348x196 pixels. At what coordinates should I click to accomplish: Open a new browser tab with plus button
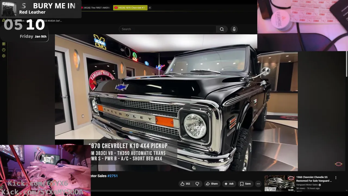coord(150,8)
